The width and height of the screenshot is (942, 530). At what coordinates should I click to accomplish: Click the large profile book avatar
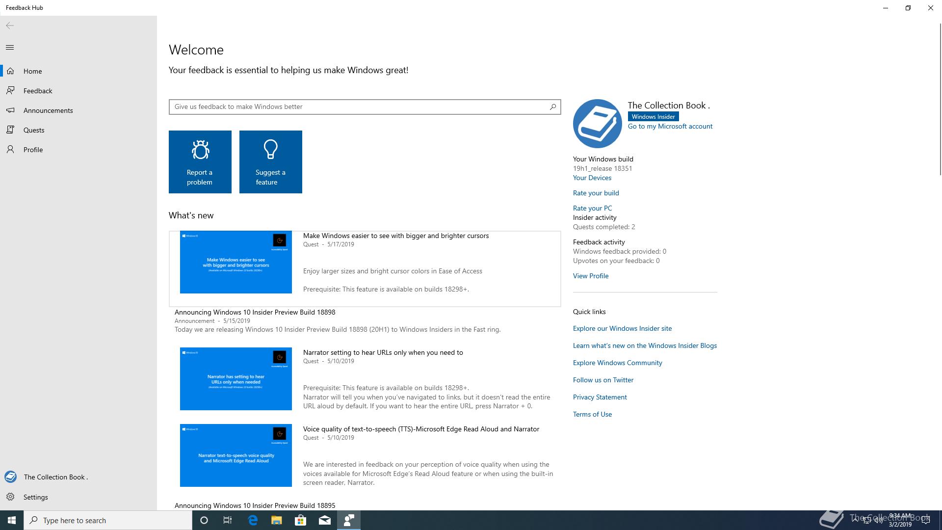pyautogui.click(x=598, y=124)
